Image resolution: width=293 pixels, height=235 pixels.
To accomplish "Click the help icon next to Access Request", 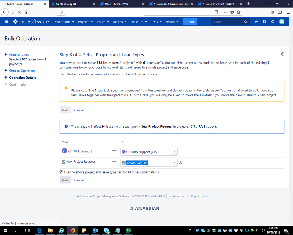I will [x=180, y=162].
